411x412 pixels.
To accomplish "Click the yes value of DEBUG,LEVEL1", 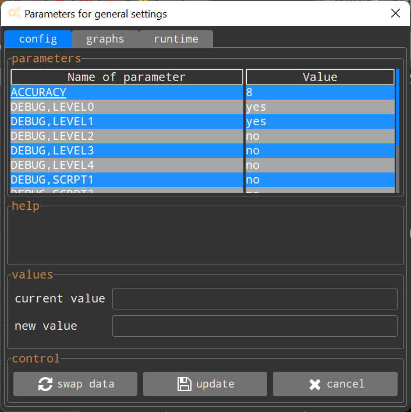I will pyautogui.click(x=256, y=122).
